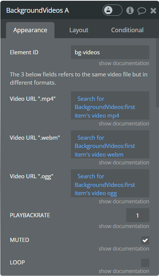This screenshot has height=276, width=159.
Task: Switch to the Layout tab
Action: click(x=79, y=30)
